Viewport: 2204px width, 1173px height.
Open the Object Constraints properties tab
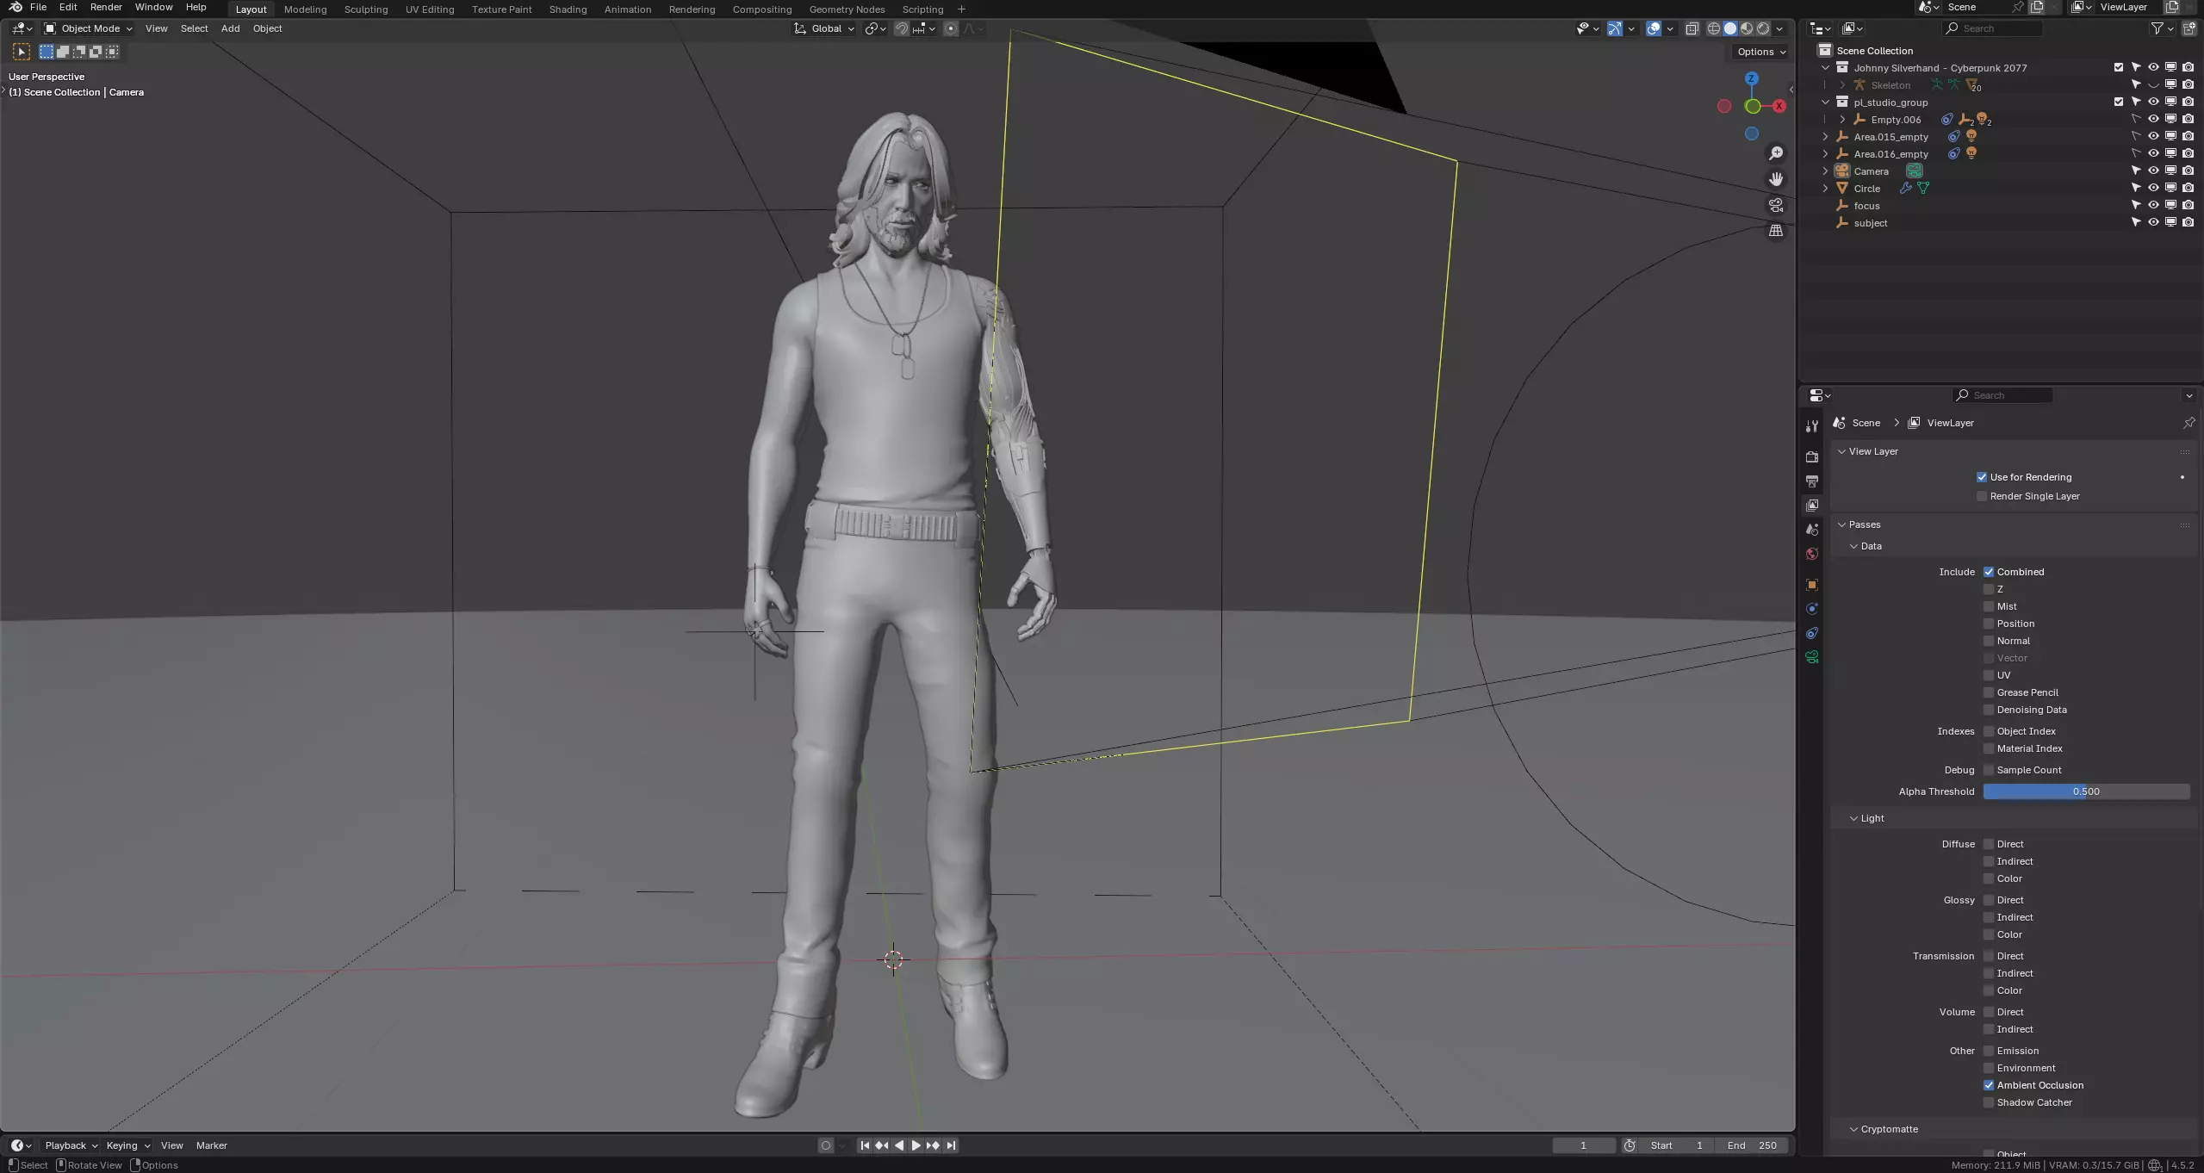pos(1812,633)
